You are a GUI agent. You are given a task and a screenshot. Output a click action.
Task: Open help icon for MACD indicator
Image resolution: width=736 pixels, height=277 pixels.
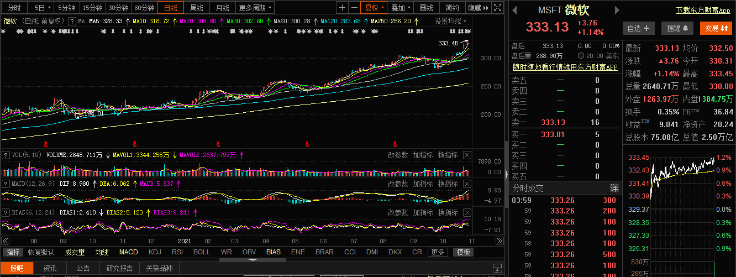6,184
